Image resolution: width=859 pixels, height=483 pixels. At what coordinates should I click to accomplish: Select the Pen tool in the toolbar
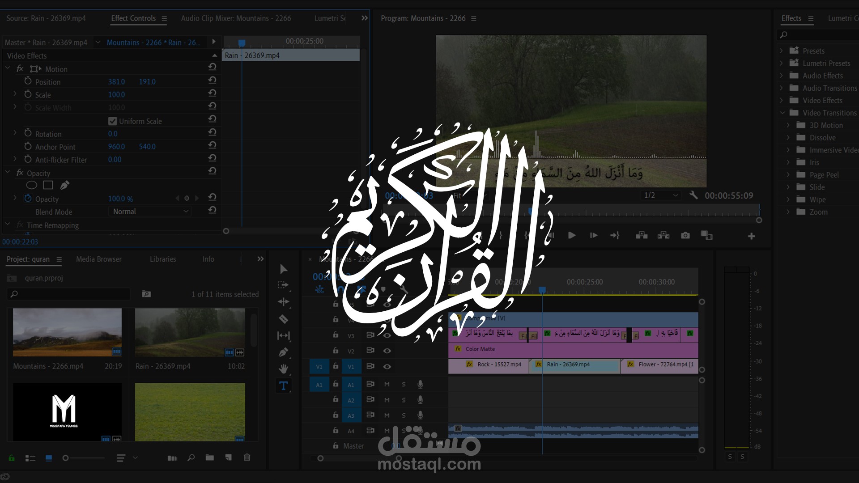point(283,352)
